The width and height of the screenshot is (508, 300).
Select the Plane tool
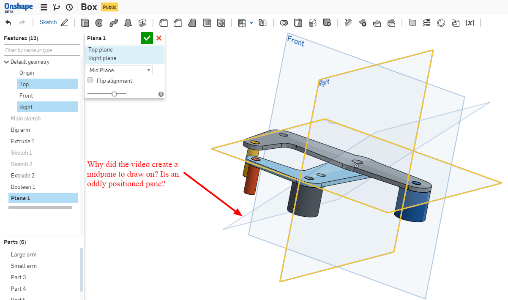tap(412, 23)
